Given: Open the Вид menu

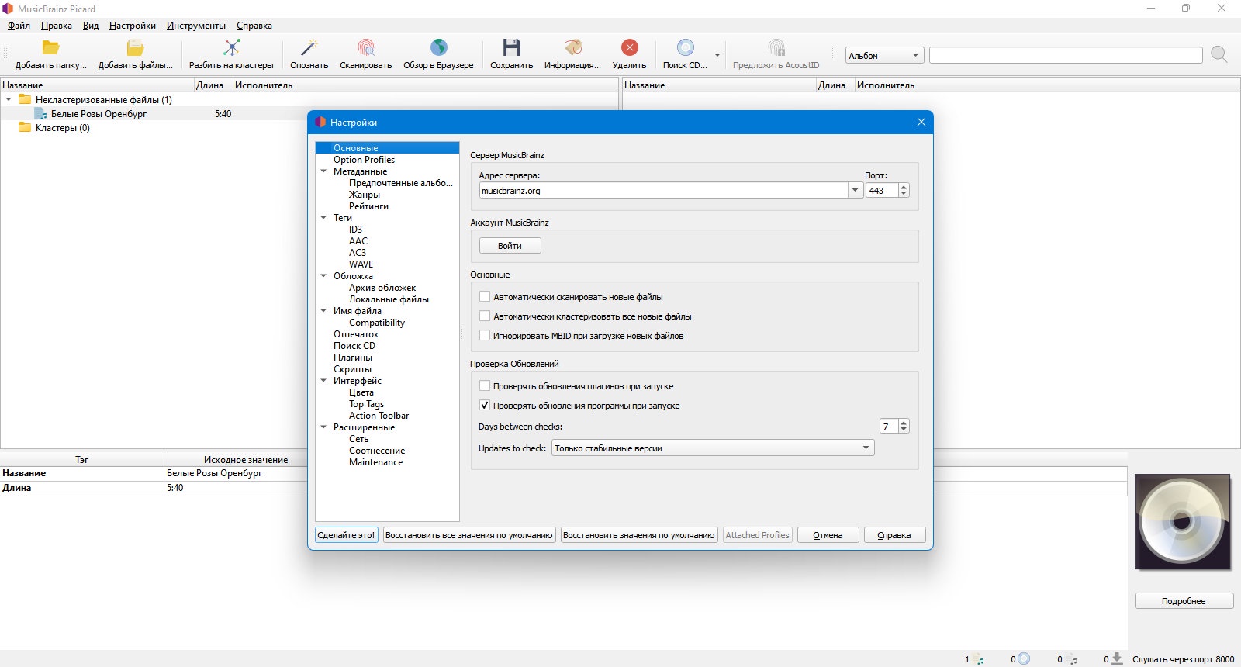Looking at the screenshot, I should (91, 26).
